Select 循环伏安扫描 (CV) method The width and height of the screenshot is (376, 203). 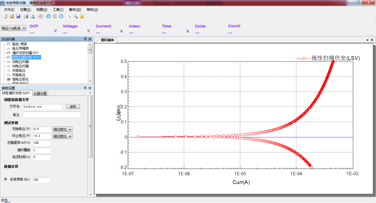(x=25, y=52)
